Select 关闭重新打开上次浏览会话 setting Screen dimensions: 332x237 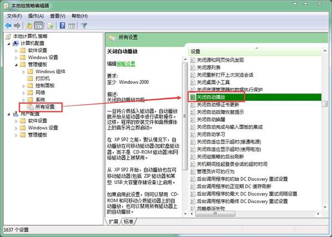tap(225, 75)
